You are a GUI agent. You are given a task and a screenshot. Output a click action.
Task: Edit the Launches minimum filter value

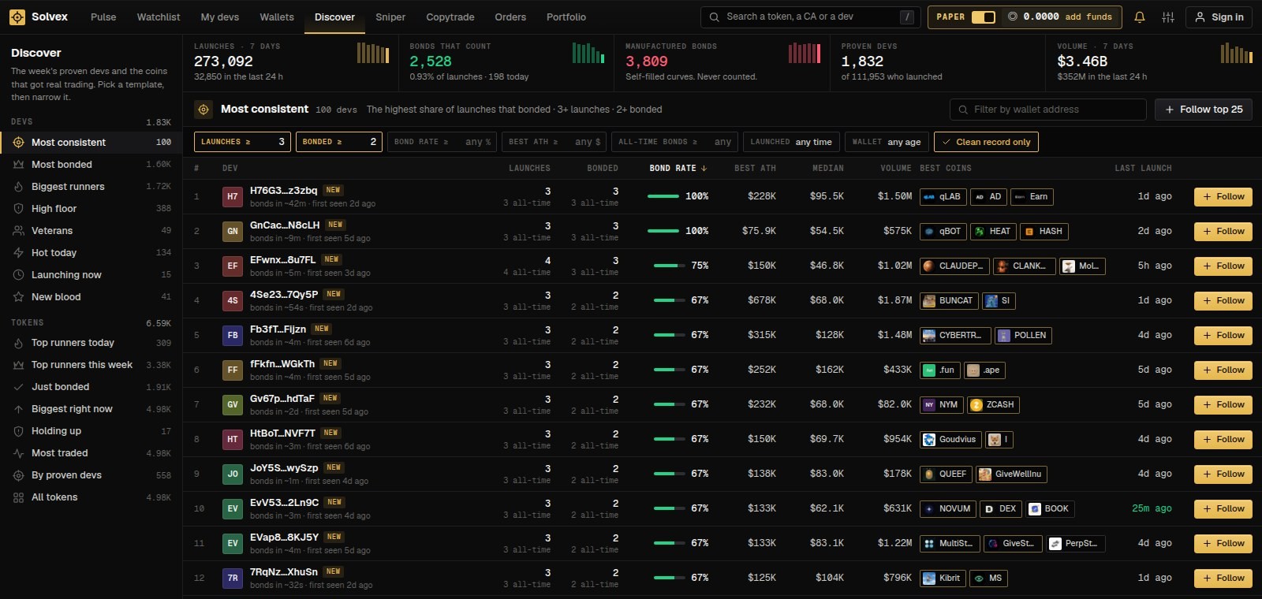click(241, 142)
